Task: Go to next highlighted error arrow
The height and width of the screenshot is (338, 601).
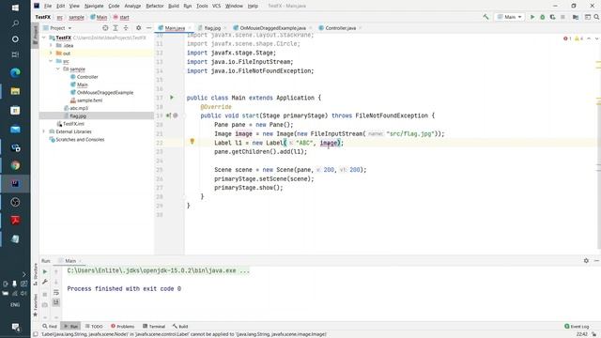Action: coord(596,38)
